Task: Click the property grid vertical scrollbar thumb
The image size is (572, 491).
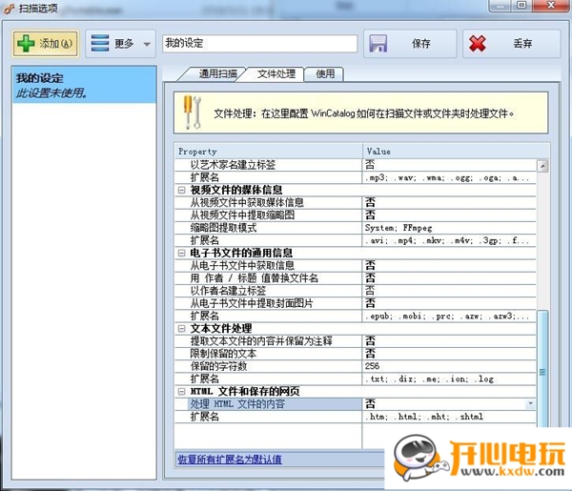Action: coord(542,368)
